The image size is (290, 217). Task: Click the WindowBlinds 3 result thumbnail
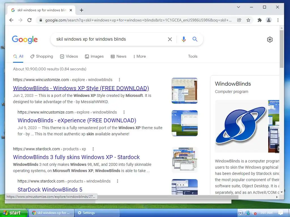[x=184, y=160]
